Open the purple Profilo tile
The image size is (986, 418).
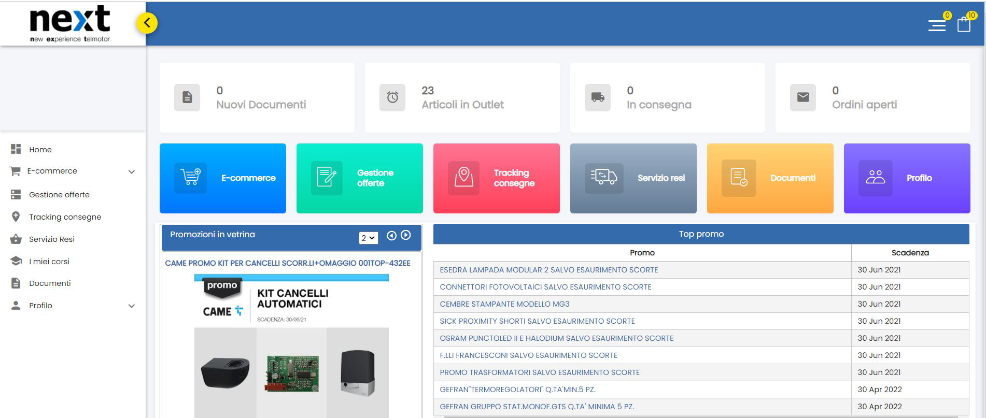pyautogui.click(x=907, y=178)
